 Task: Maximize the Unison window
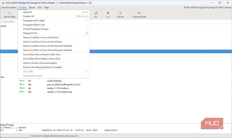(220, 3)
